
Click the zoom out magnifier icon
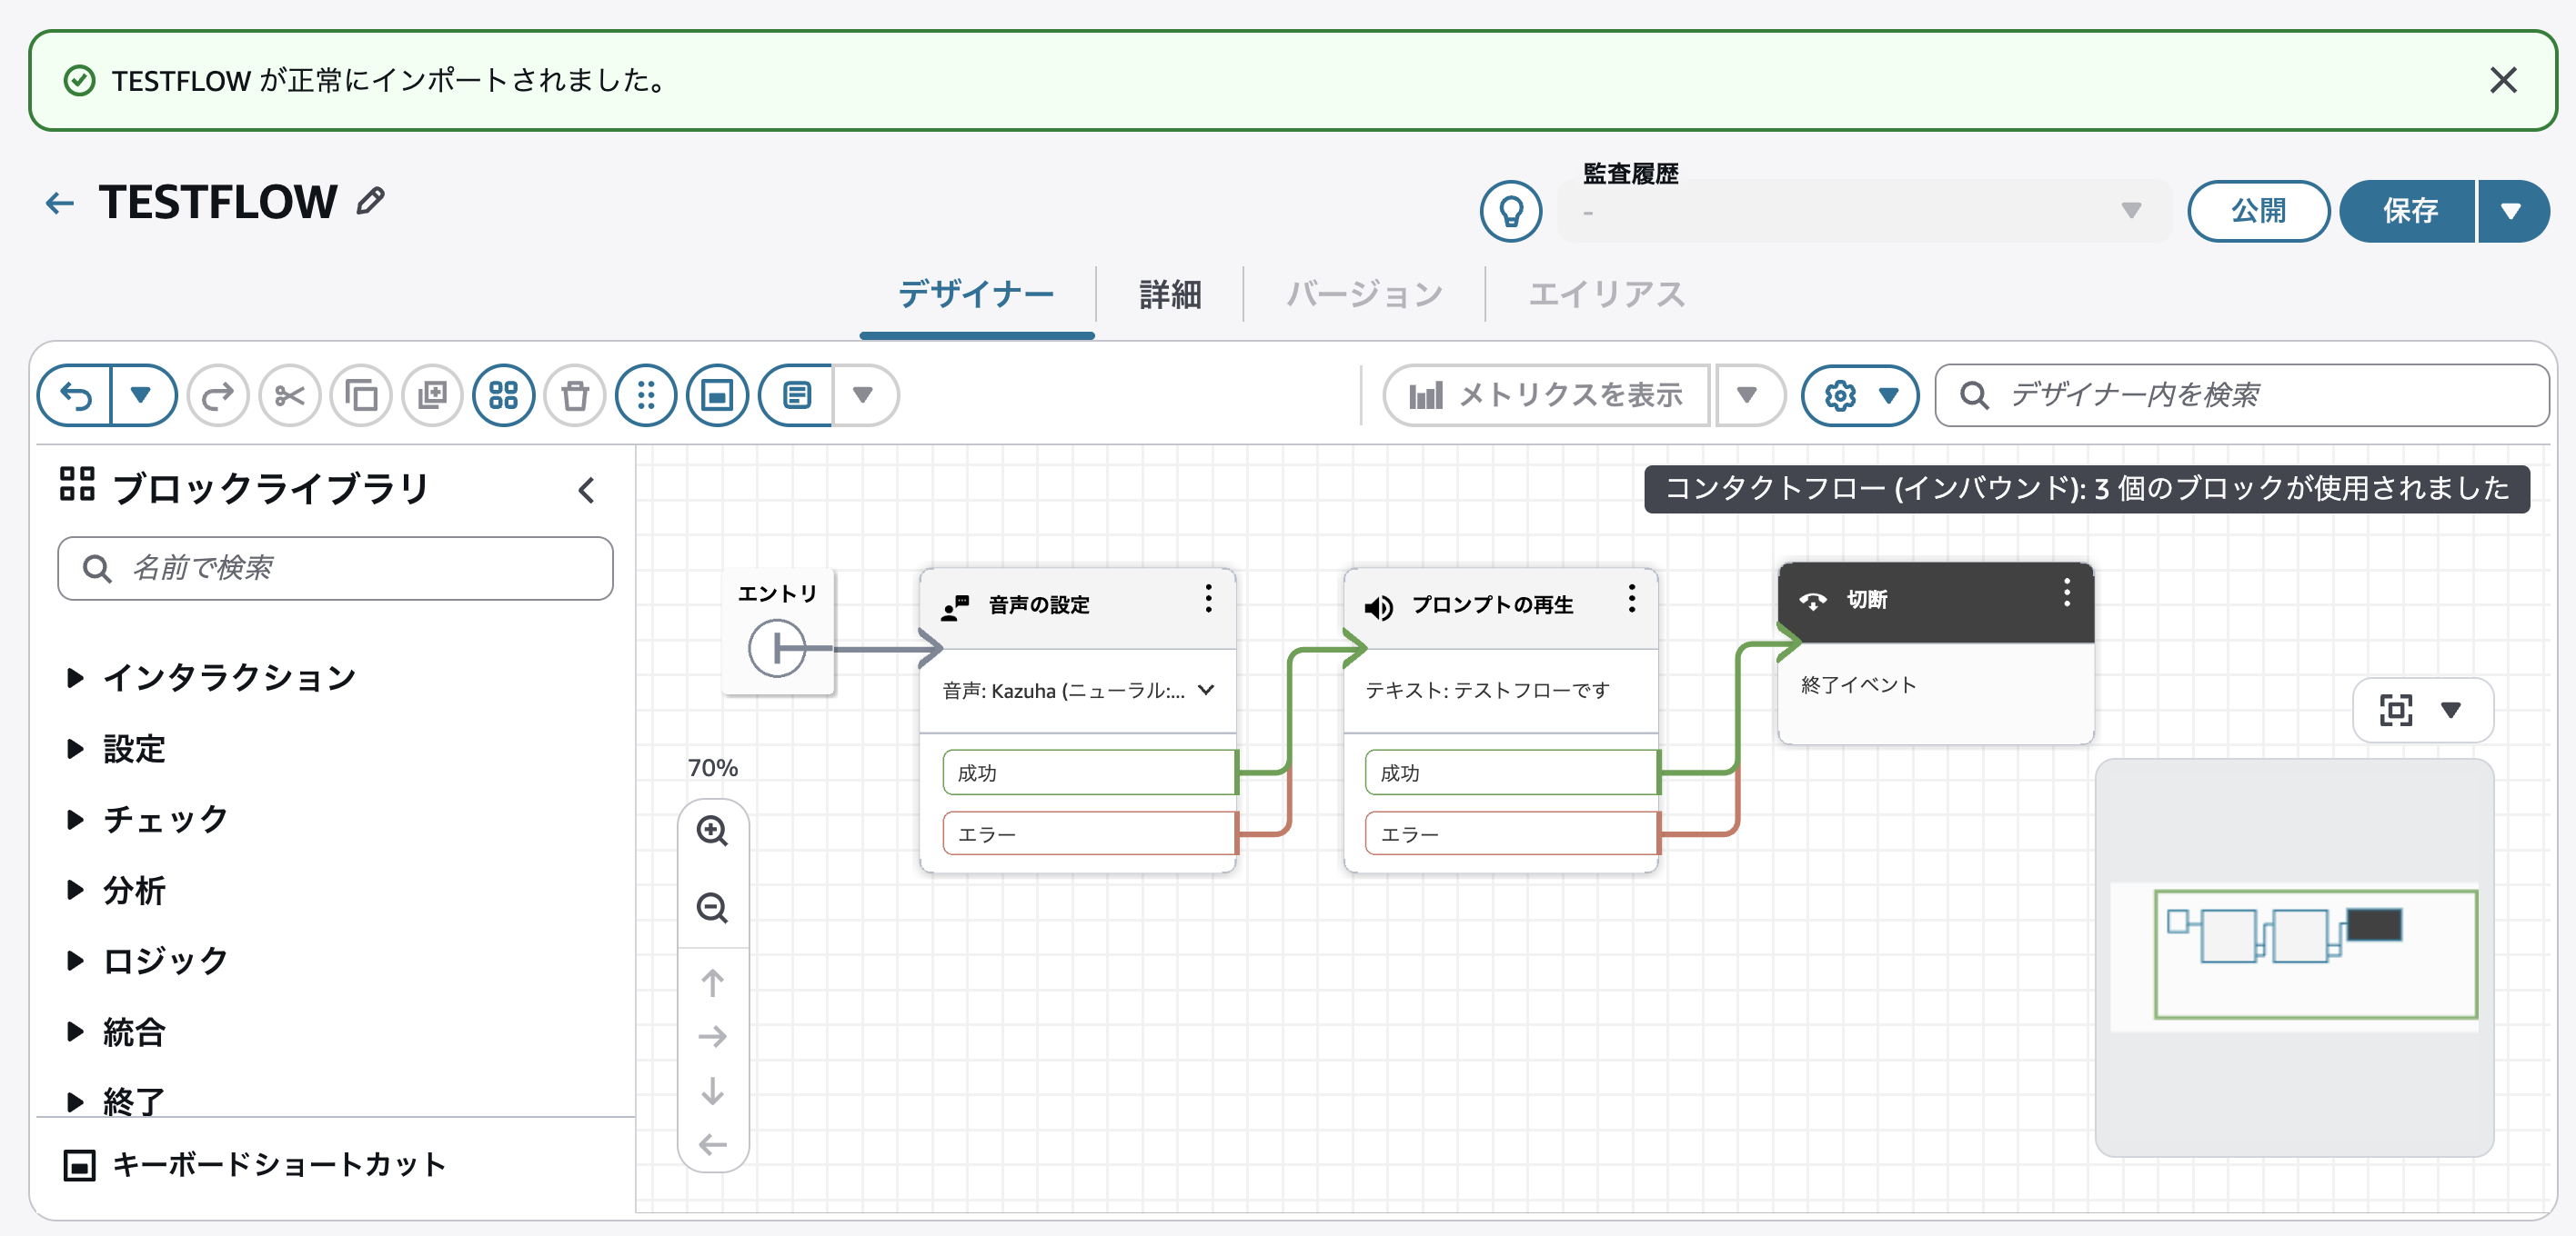pyautogui.click(x=712, y=908)
